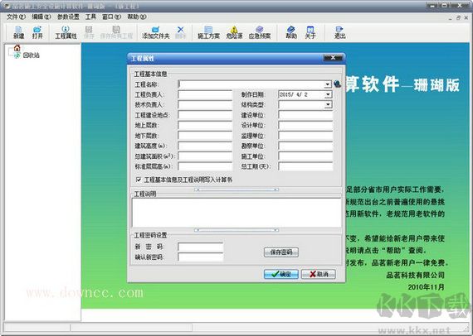Click the 取消 button
The width and height of the screenshot is (473, 336).
pos(319,274)
